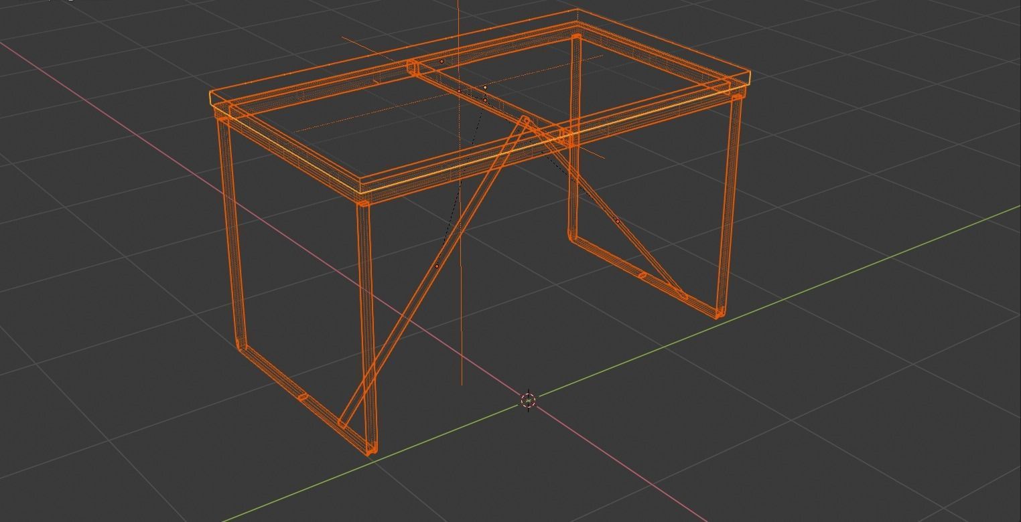
Task: Select the orange object origin dot near tabletop center
Action: (x=441, y=62)
